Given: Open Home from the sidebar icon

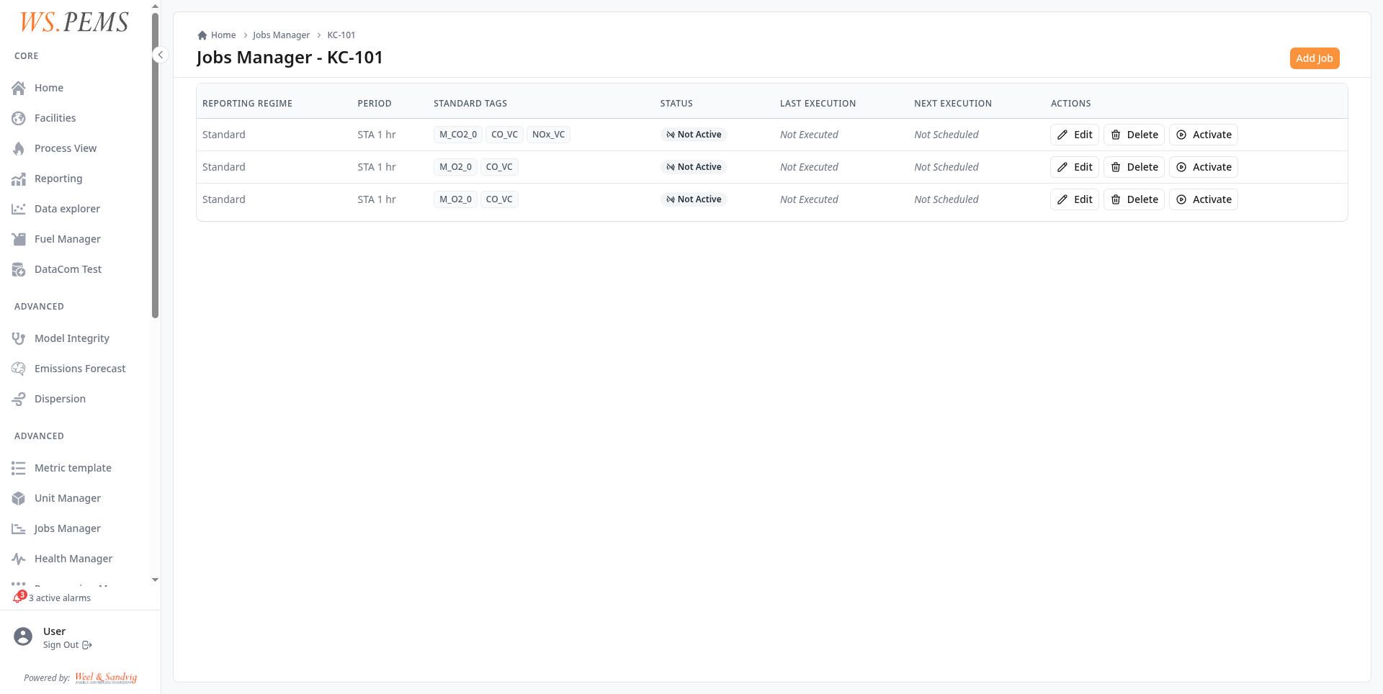Looking at the screenshot, I should tap(19, 88).
